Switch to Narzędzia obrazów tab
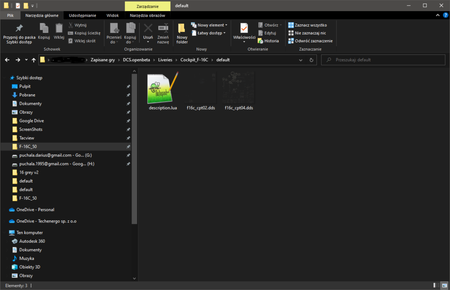 pos(147,15)
